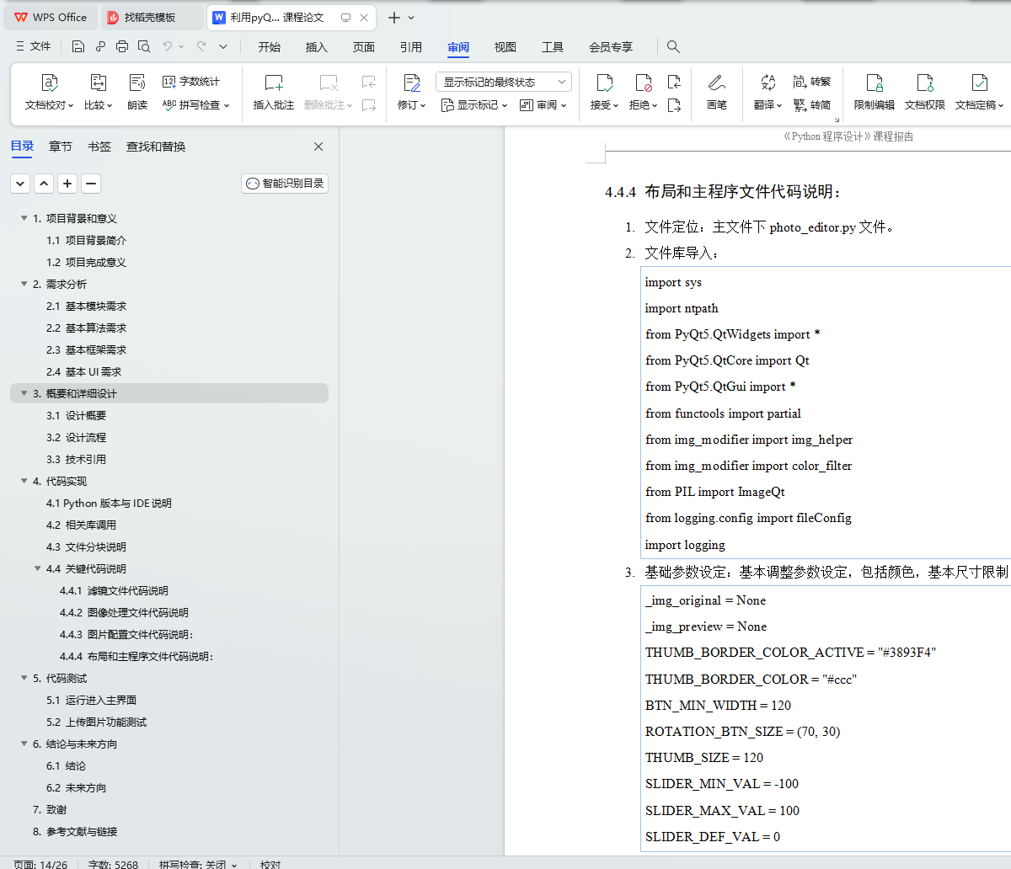Open the quick access customize chevron

[223, 46]
